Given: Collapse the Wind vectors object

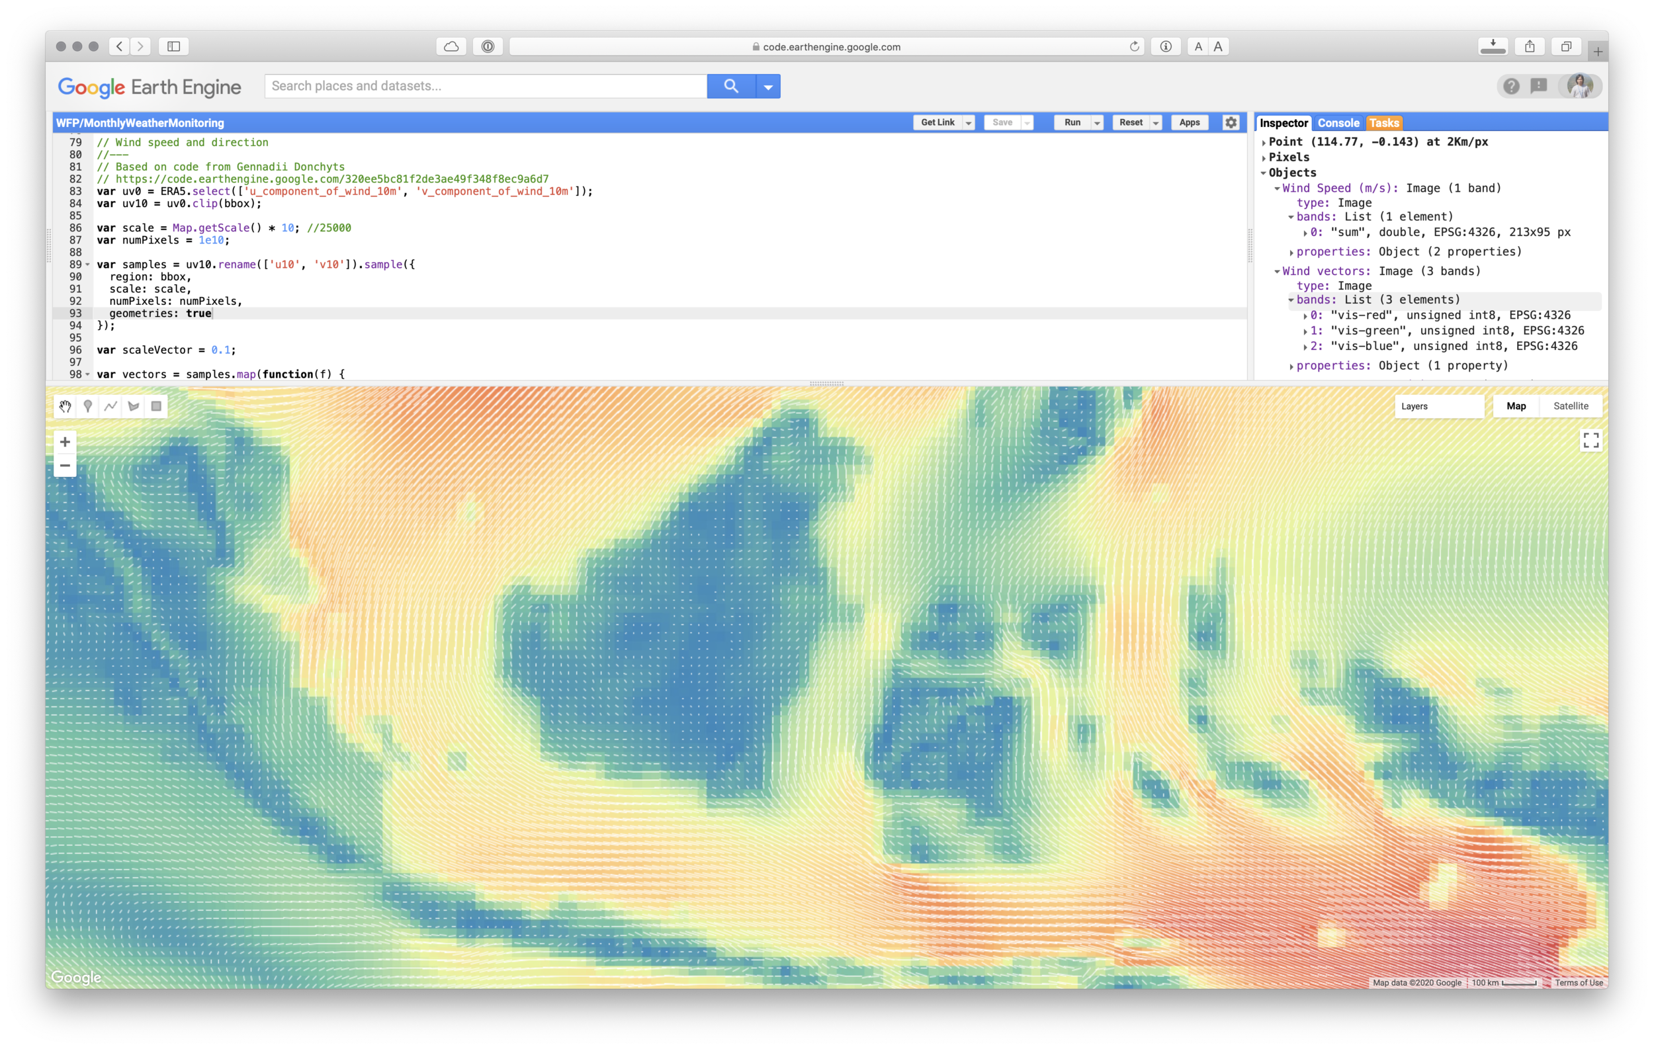Looking at the screenshot, I should pos(1277,272).
